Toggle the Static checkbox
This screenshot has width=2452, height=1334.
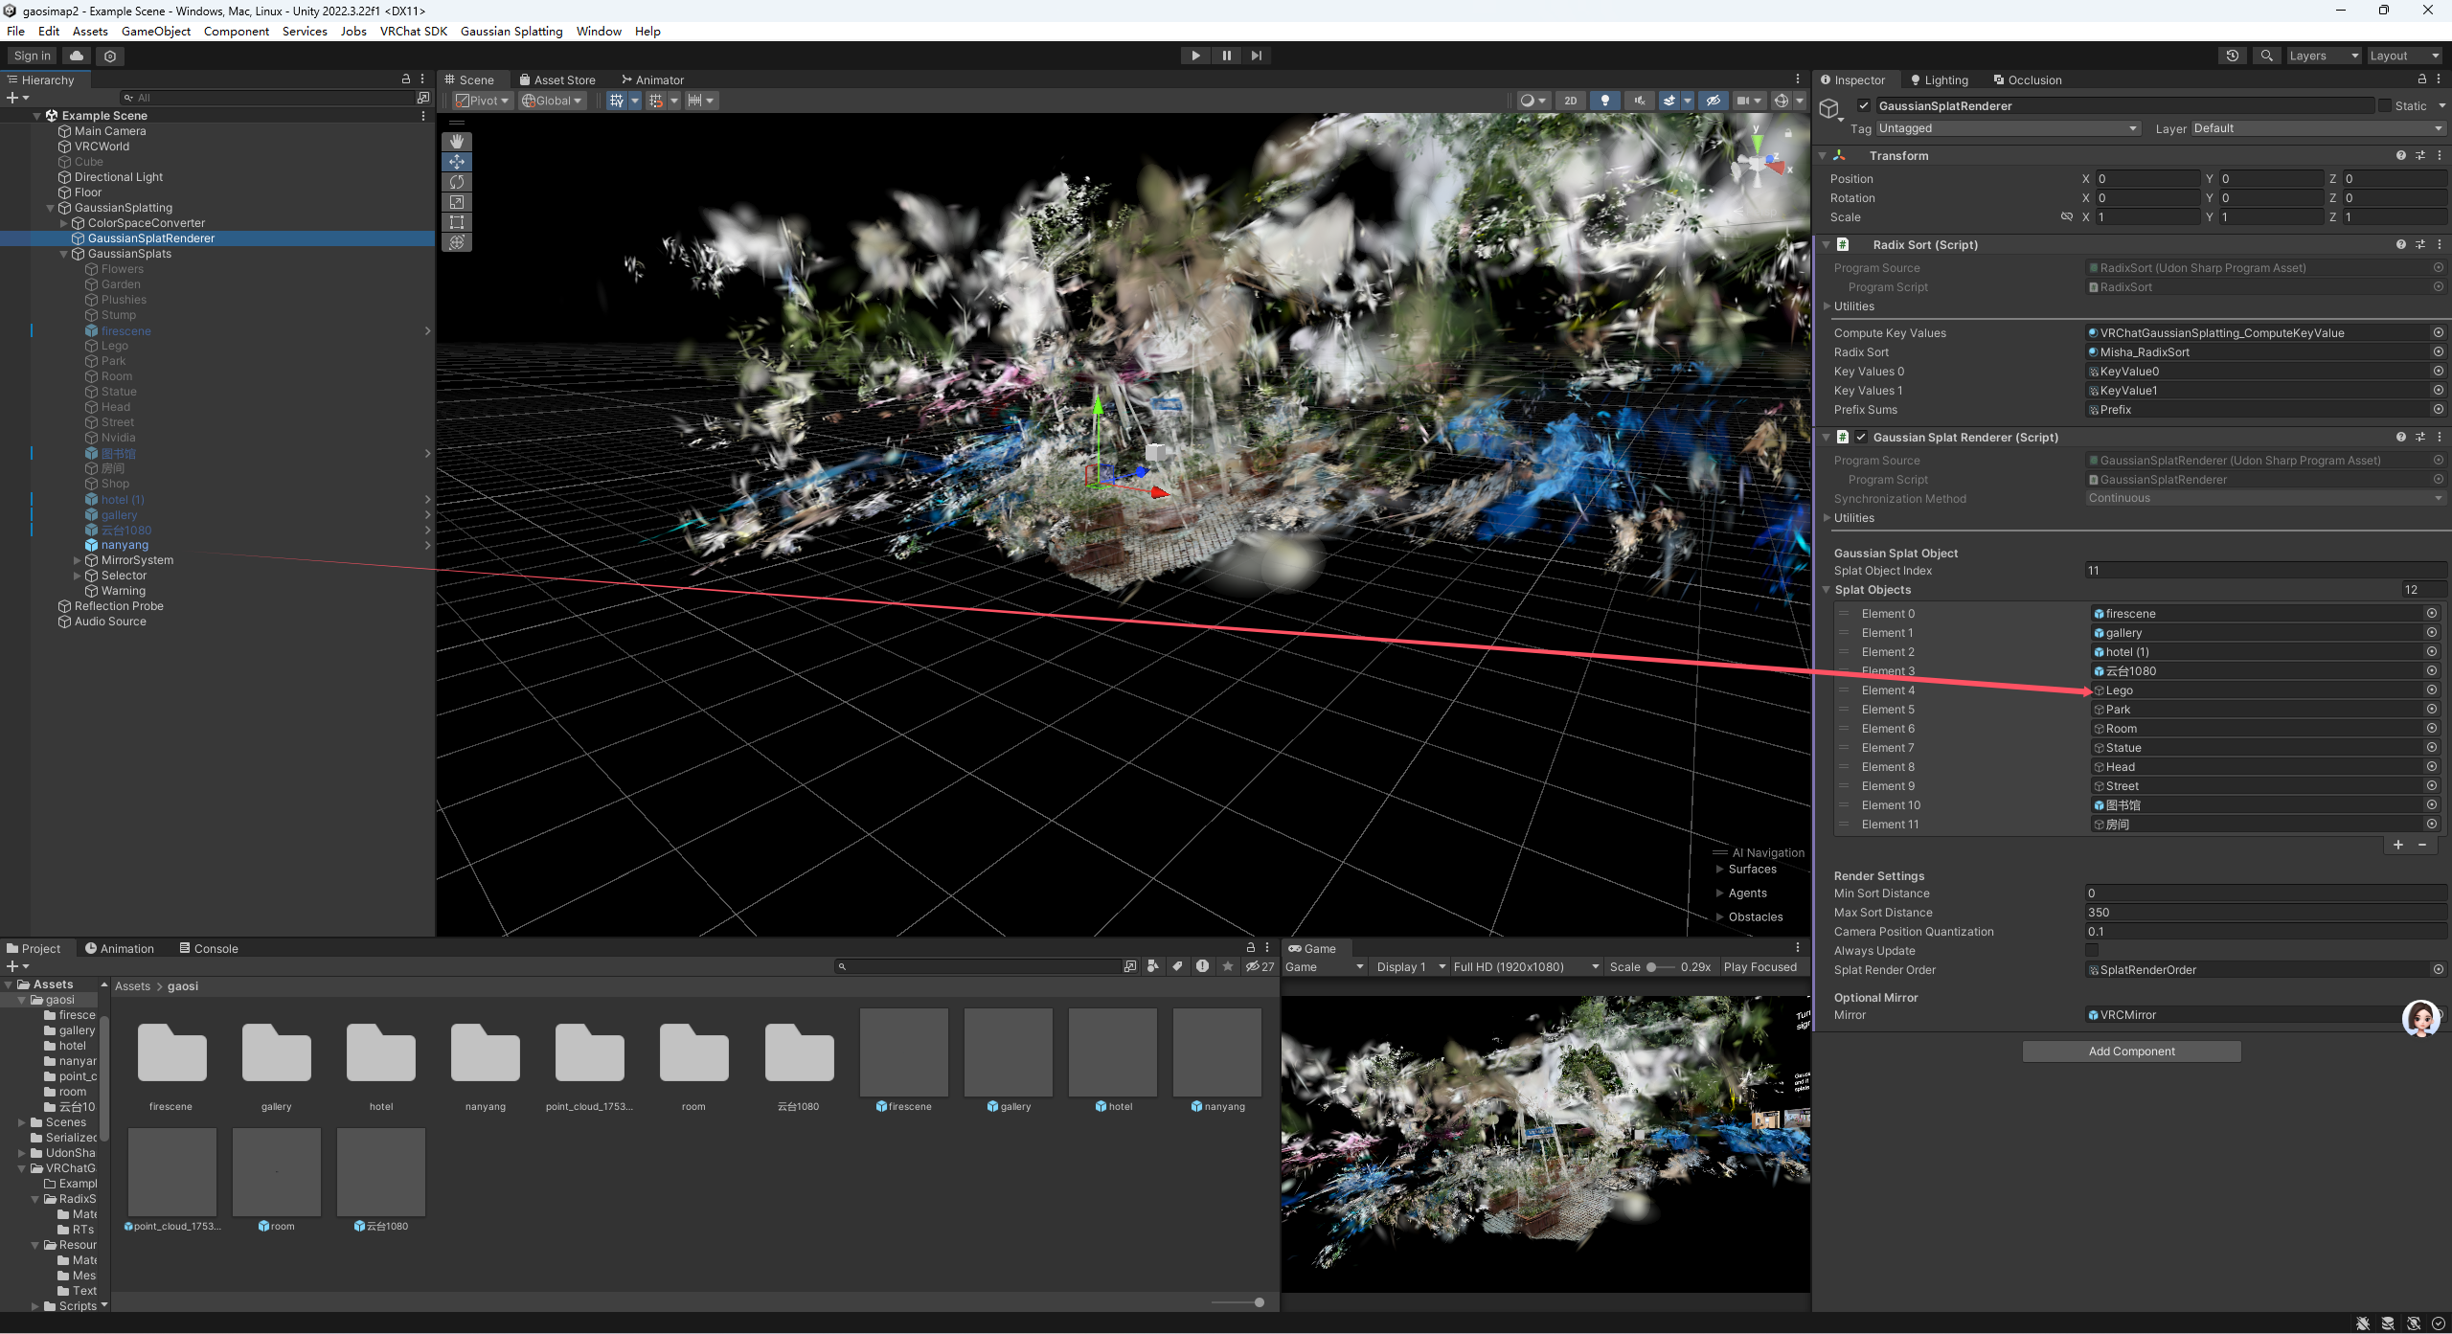tap(2385, 105)
